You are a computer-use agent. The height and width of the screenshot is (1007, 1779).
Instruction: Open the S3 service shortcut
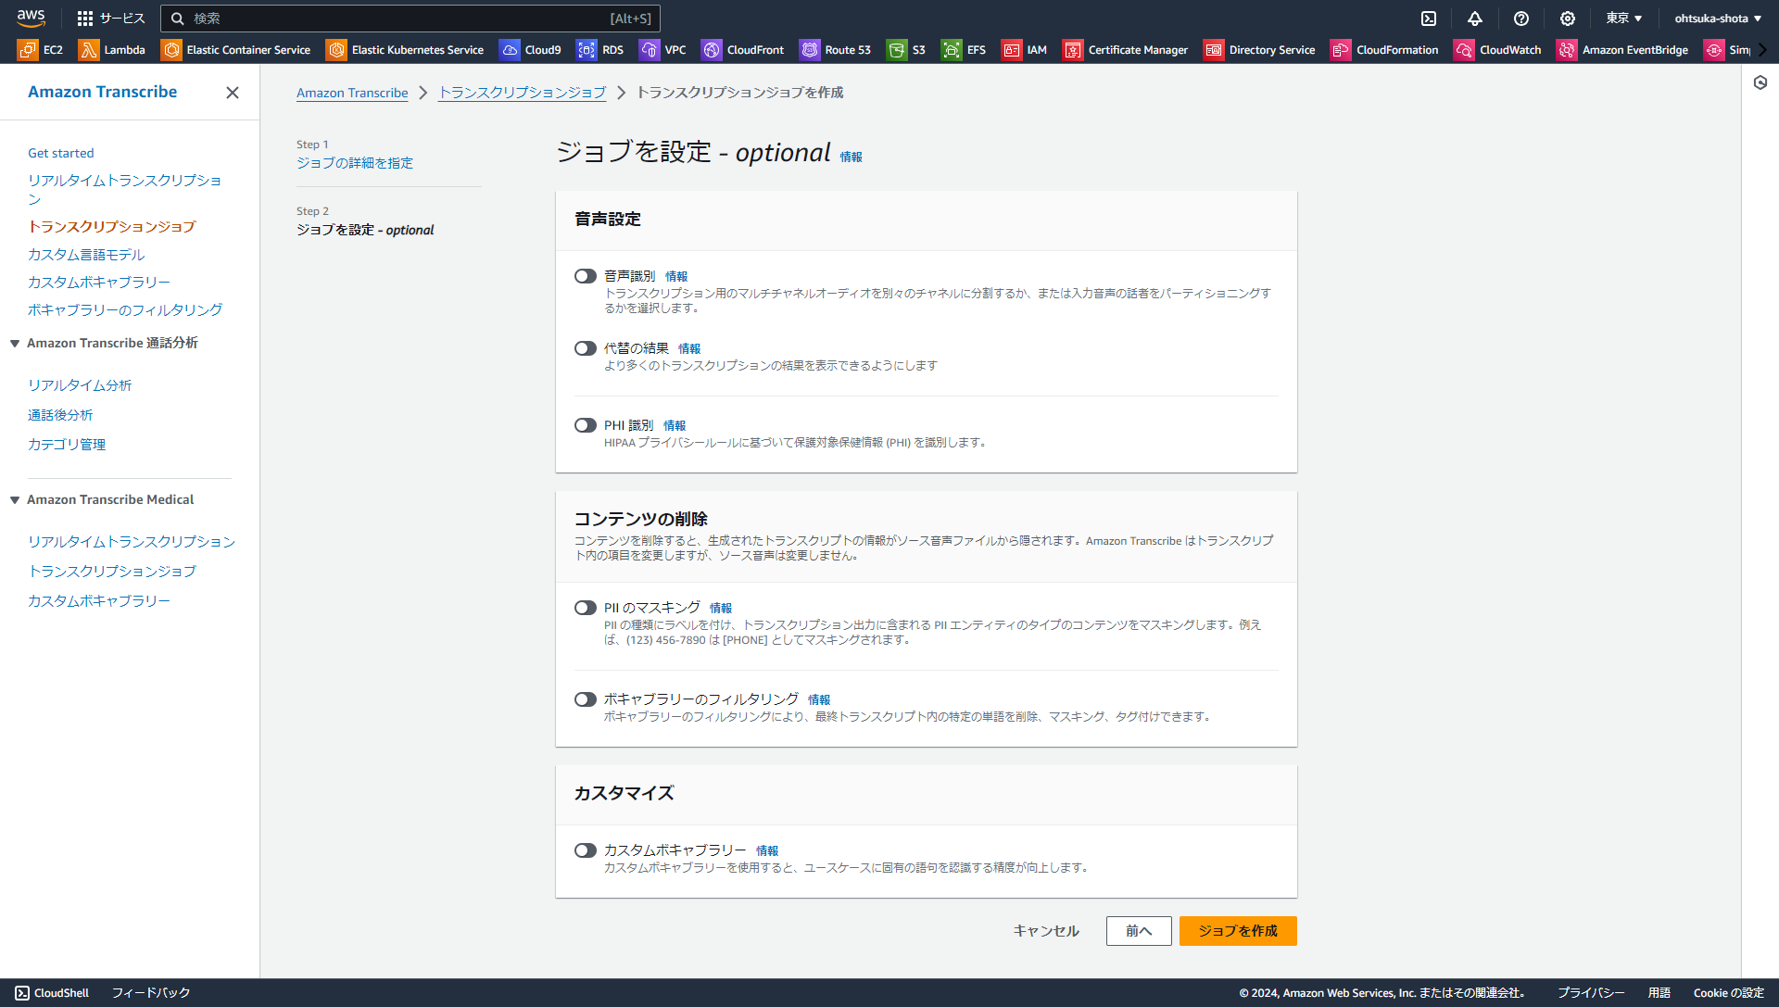[x=906, y=50]
